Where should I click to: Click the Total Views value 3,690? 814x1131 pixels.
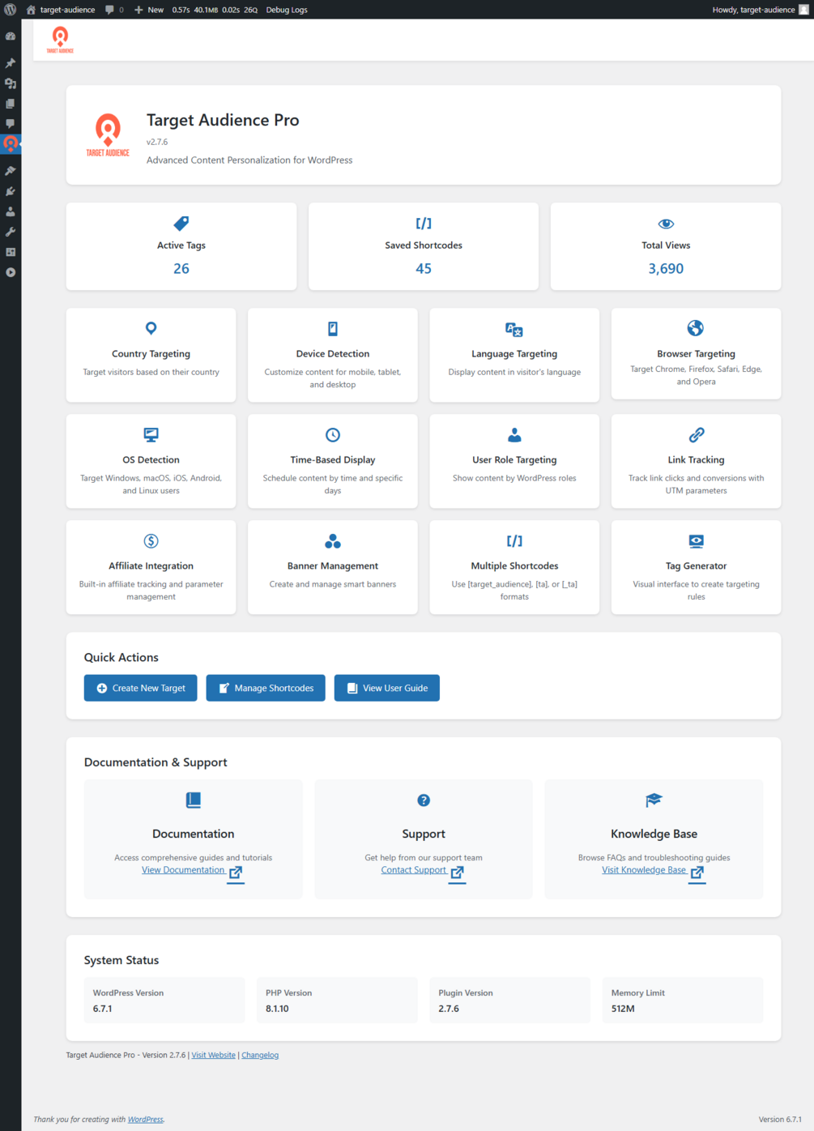point(666,268)
